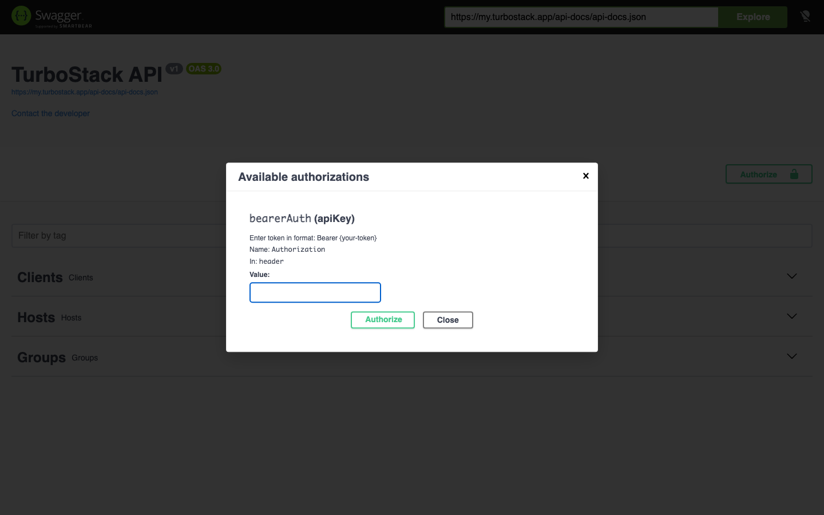Close the Available authorizations dialog with X

(585, 176)
